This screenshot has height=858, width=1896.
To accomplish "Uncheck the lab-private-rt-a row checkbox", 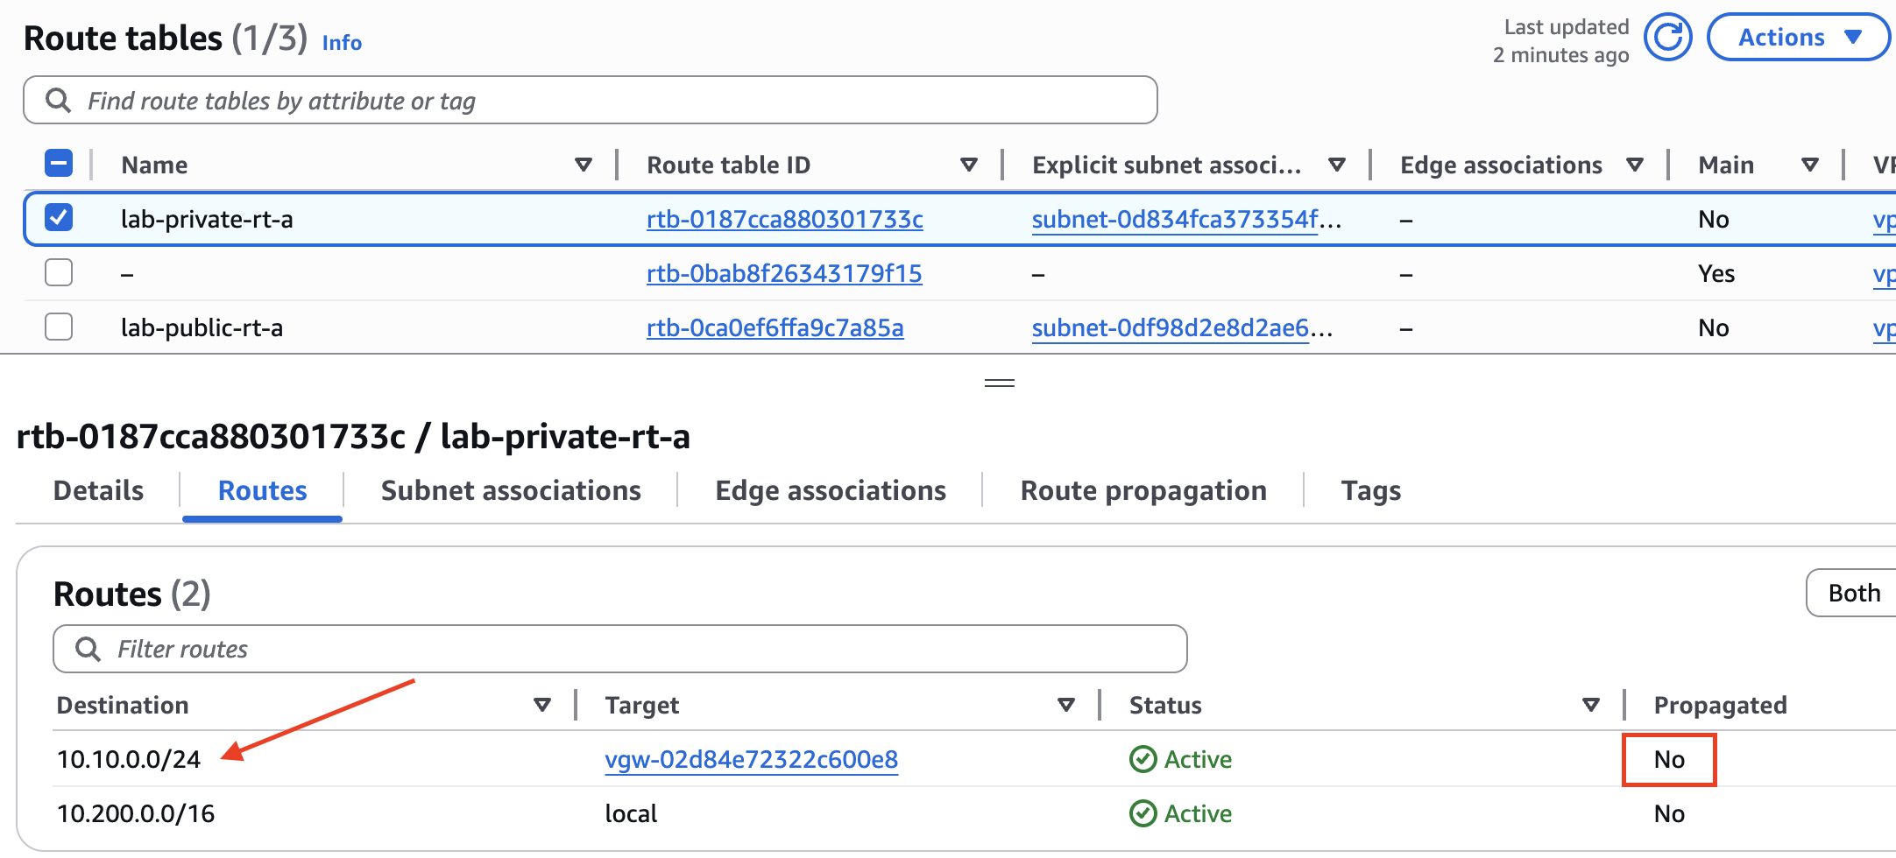I will pos(59,218).
